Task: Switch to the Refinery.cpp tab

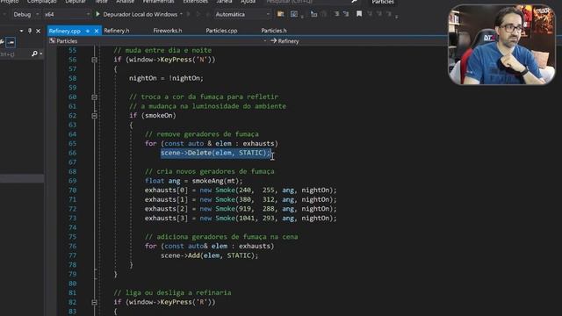Action: pyautogui.click(x=64, y=32)
